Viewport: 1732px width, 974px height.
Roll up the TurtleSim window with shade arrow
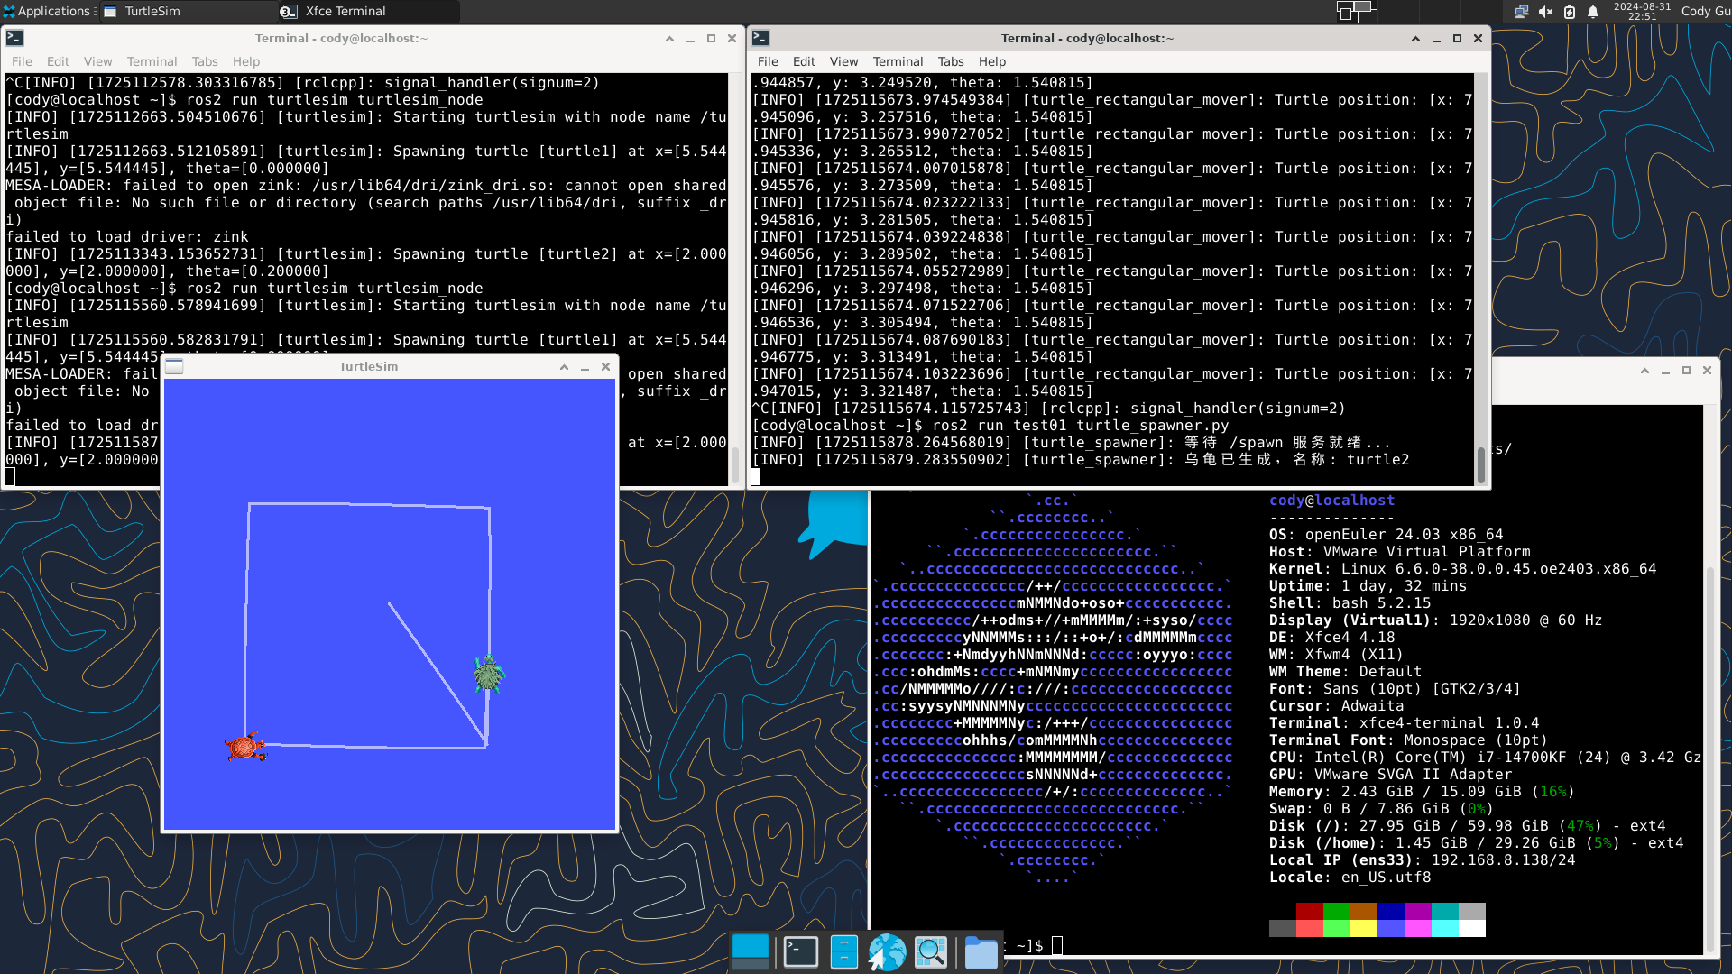(564, 367)
